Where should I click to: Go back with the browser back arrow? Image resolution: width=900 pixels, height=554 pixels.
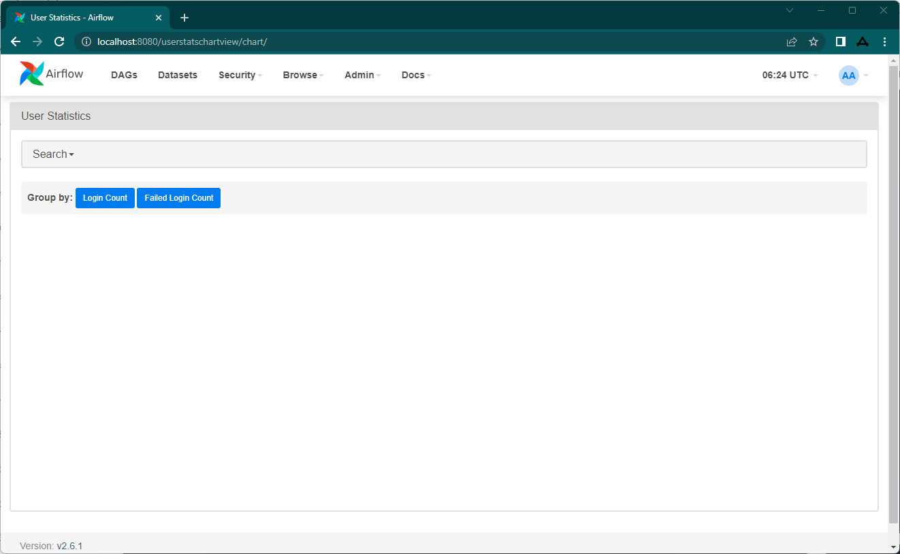(x=16, y=42)
